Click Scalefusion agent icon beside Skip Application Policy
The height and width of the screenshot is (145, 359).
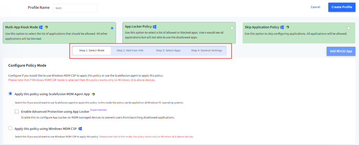pos(287,27)
